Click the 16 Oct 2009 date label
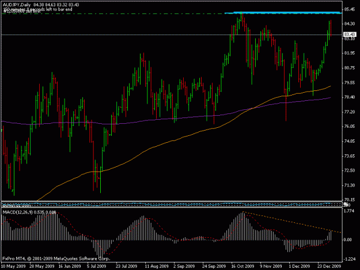Viewport: 360px width, 270px height. (x=242, y=267)
